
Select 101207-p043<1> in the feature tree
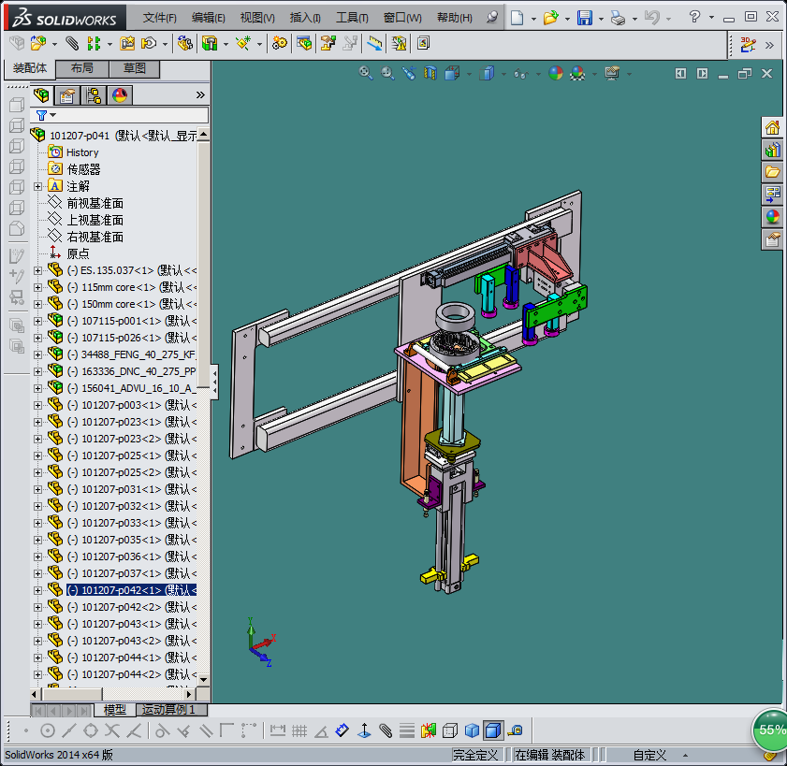pos(121,624)
